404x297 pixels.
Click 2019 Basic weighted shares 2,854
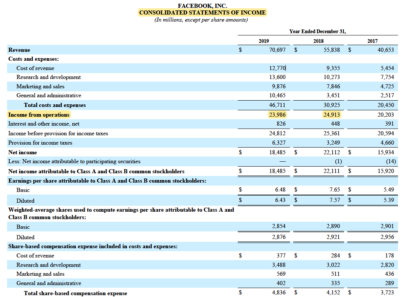click(279, 226)
